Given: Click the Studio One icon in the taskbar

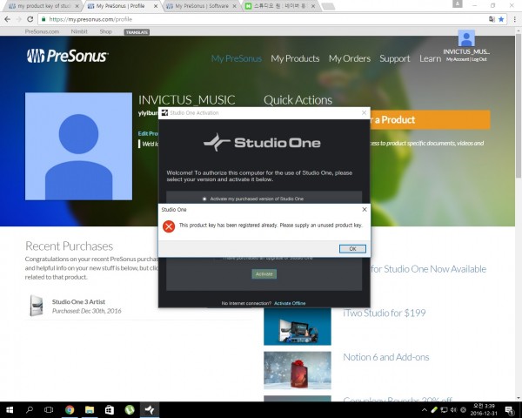Looking at the screenshot, I should pyautogui.click(x=149, y=408).
